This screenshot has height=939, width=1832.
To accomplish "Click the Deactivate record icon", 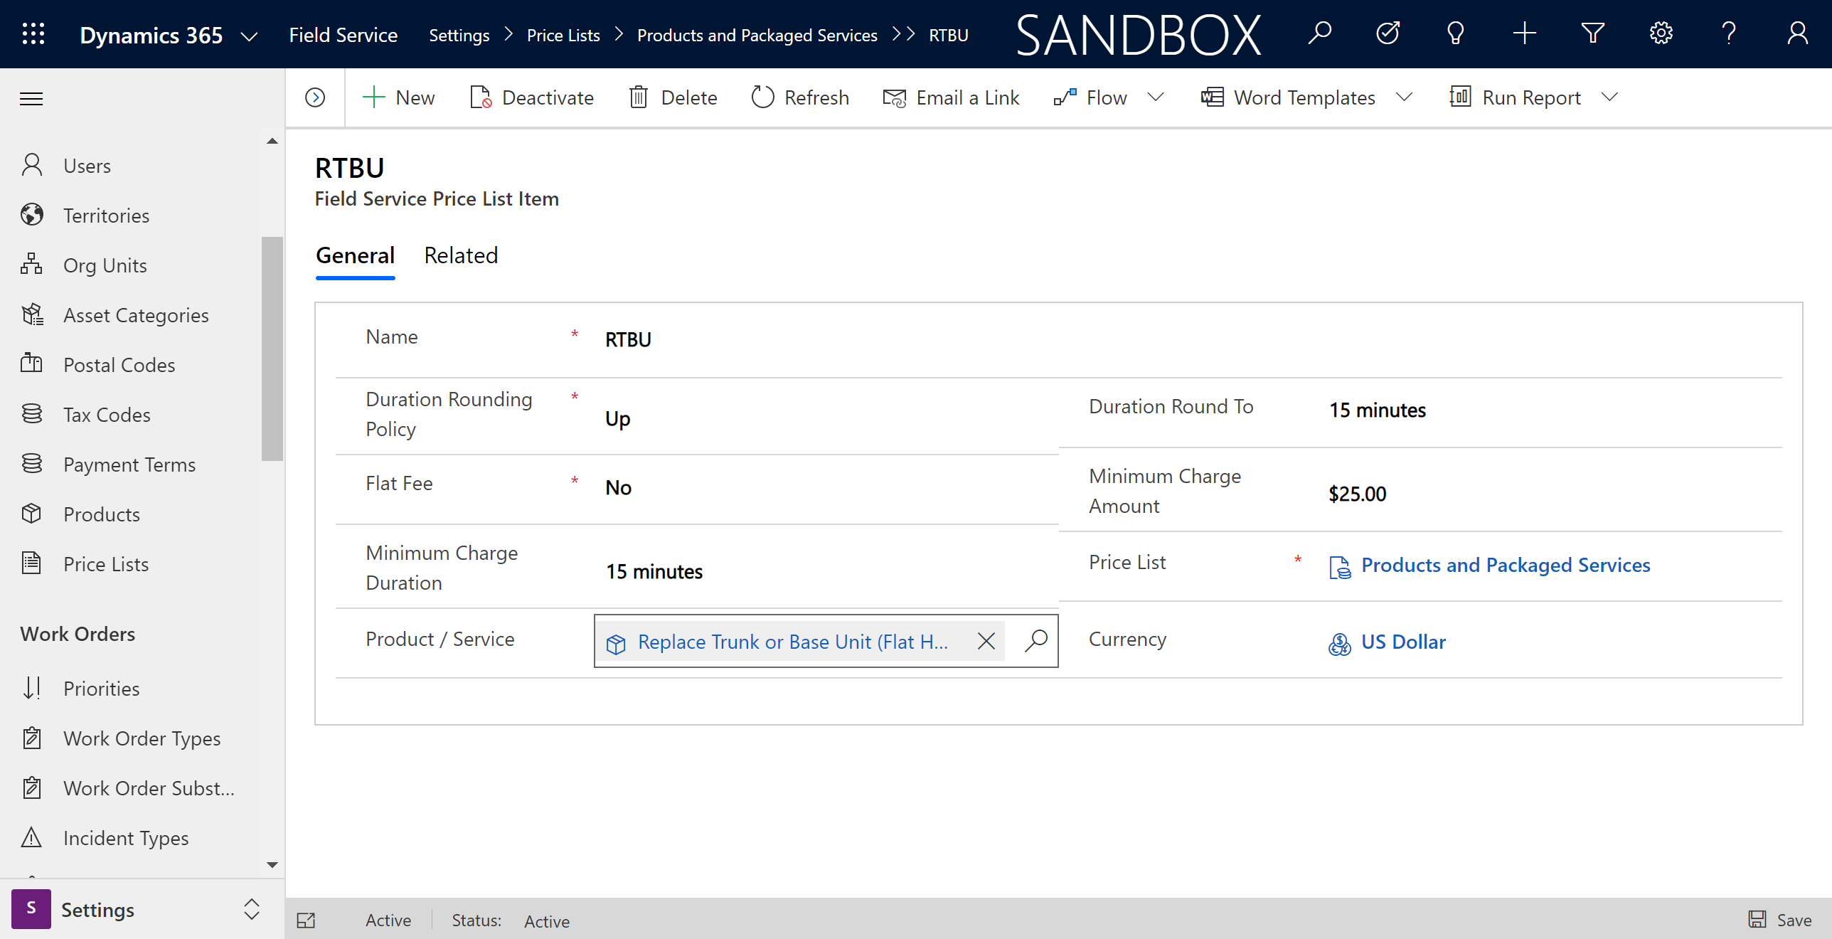I will point(479,97).
